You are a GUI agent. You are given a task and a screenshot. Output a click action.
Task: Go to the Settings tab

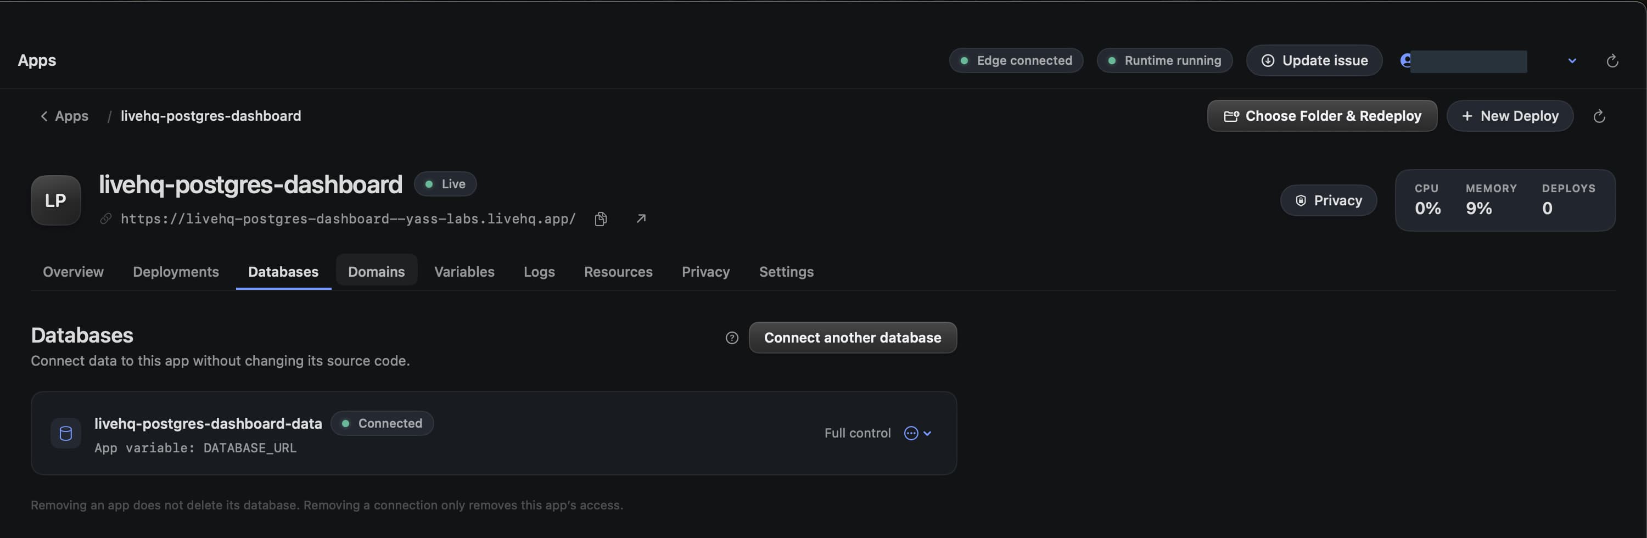(x=786, y=272)
